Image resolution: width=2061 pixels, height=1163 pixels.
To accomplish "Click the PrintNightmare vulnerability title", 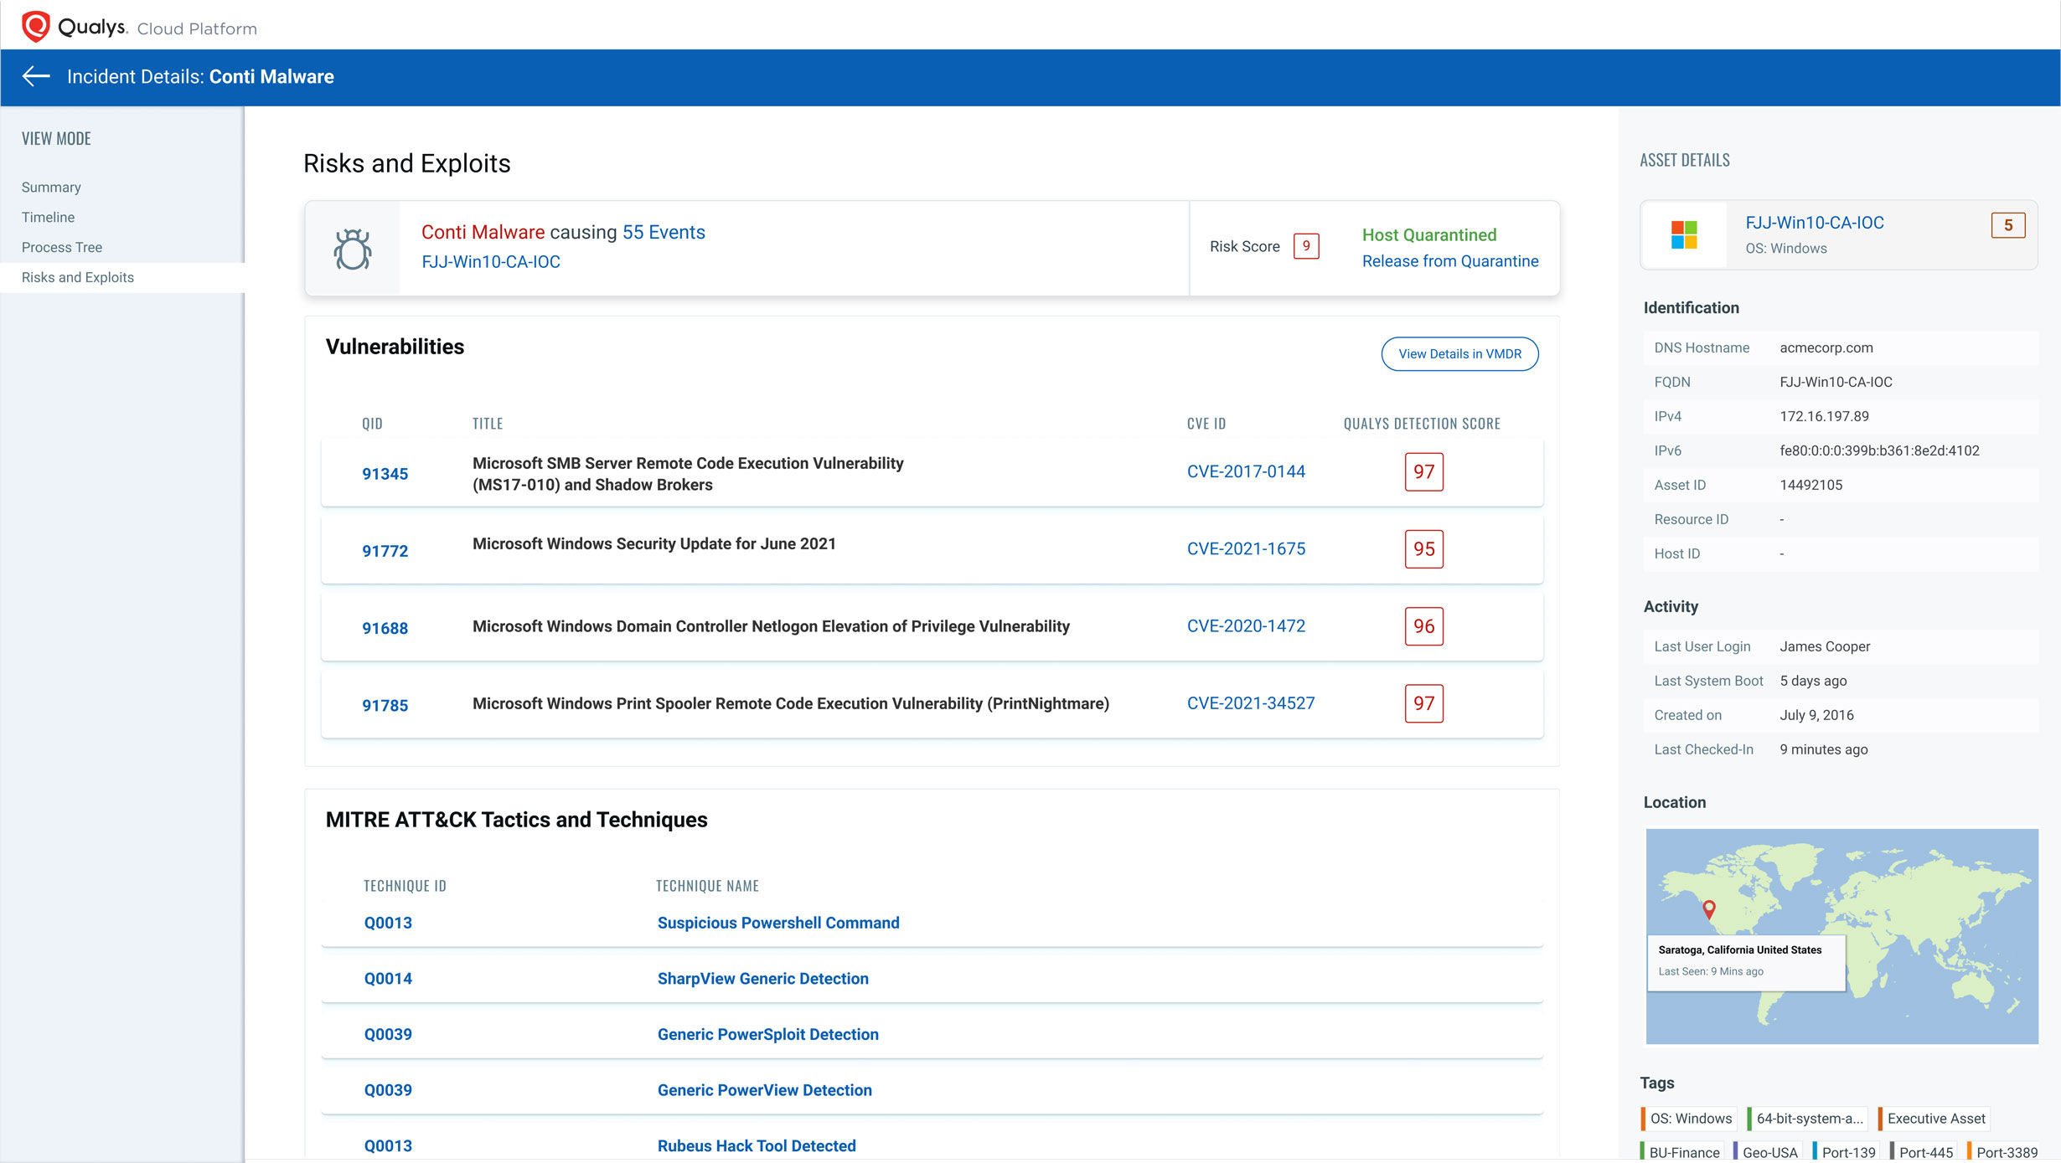I will (x=790, y=703).
